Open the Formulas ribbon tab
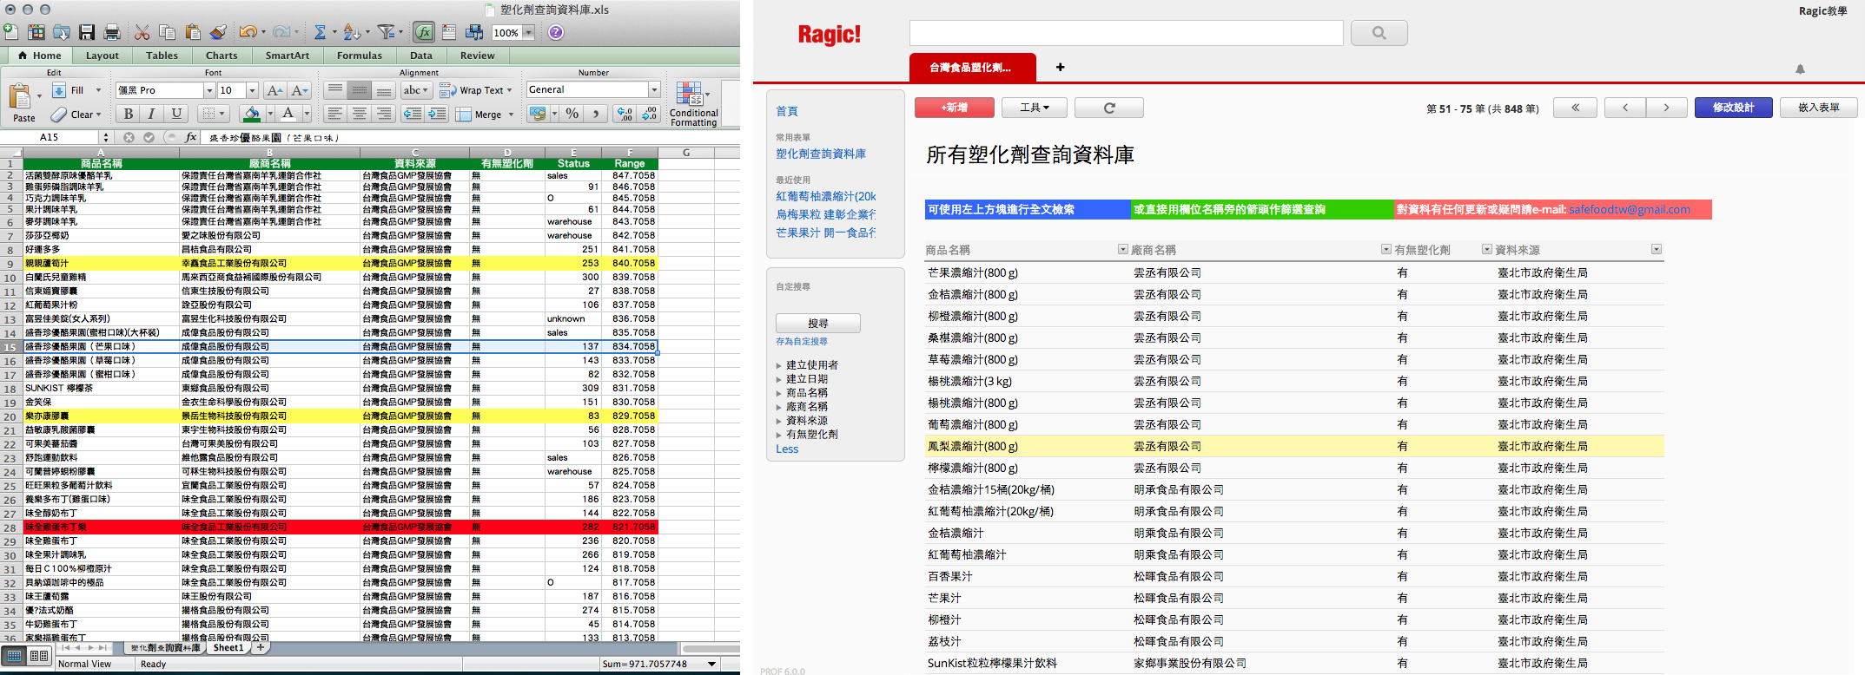Image resolution: width=1865 pixels, height=675 pixels. tap(359, 56)
